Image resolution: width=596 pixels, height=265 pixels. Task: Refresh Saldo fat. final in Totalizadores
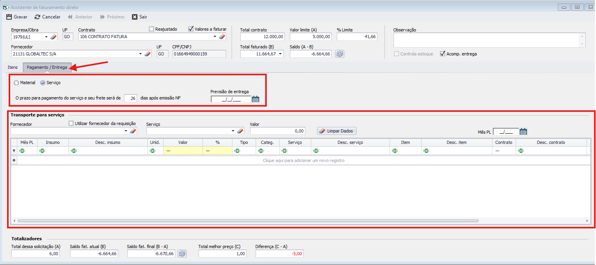click(182, 254)
